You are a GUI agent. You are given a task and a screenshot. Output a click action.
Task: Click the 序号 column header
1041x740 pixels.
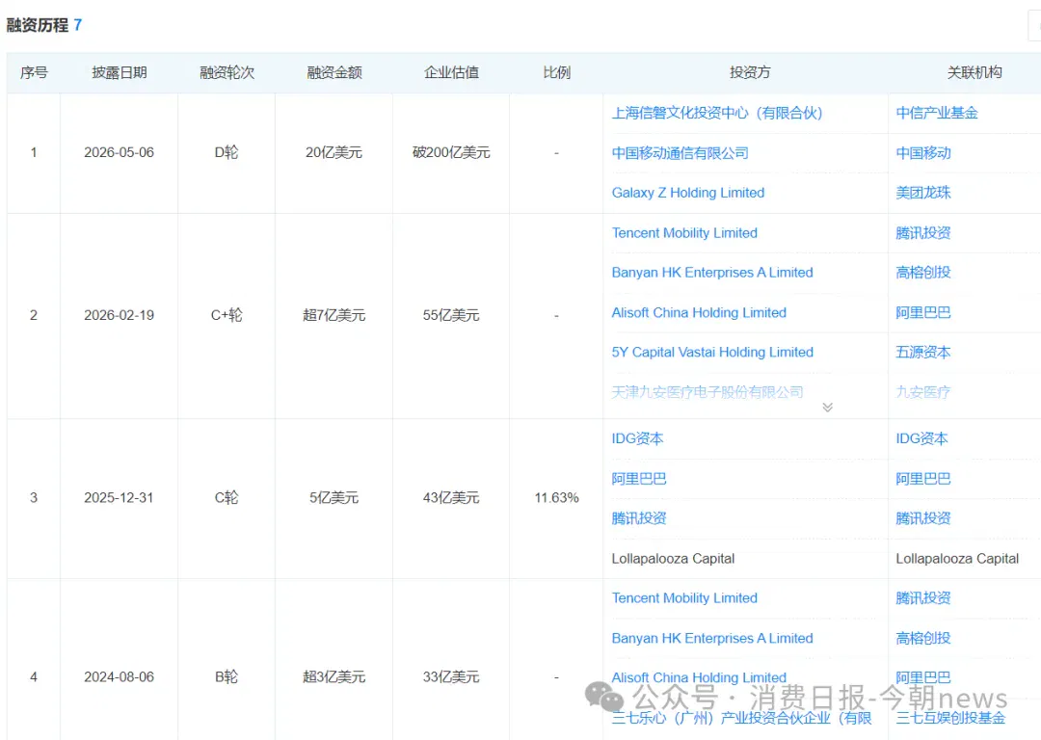pos(34,72)
